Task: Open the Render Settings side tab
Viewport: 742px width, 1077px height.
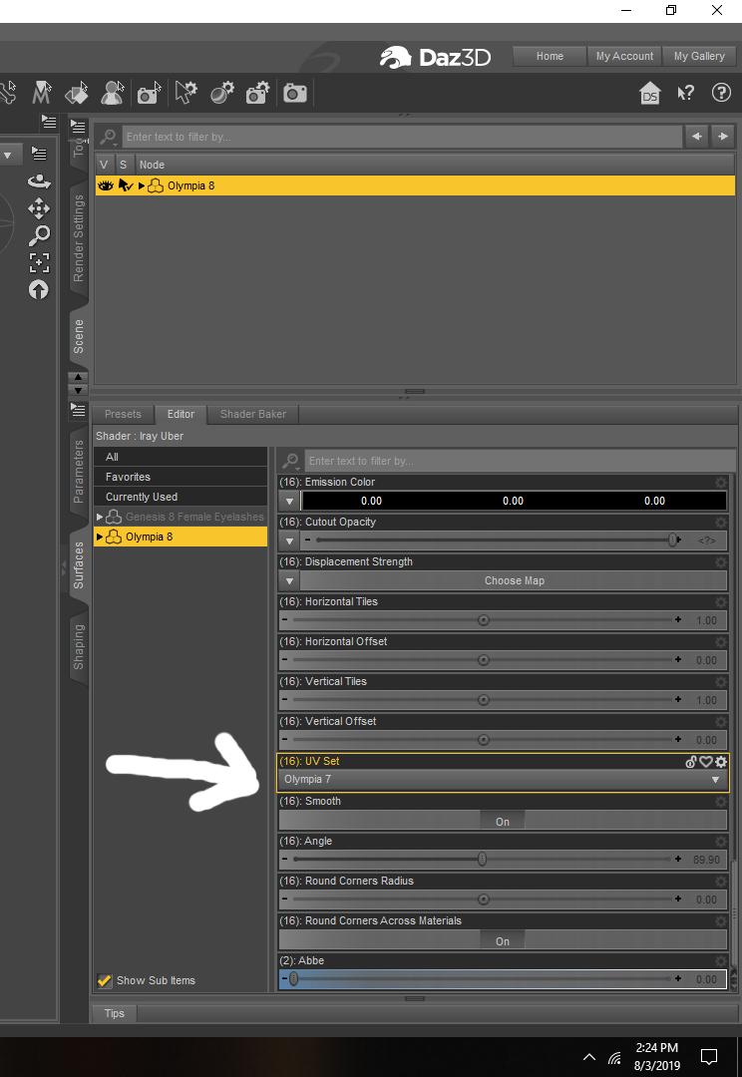Action: [79, 237]
